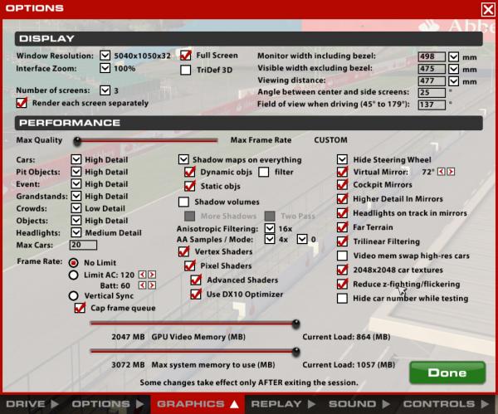Open the Cars detail level dropdown

76,158
